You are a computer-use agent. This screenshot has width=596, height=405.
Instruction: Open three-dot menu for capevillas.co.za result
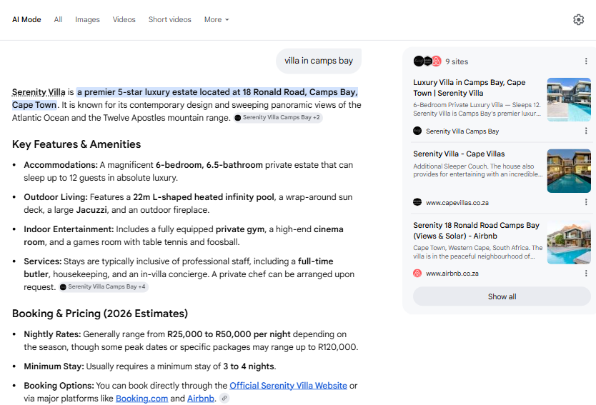(x=586, y=202)
